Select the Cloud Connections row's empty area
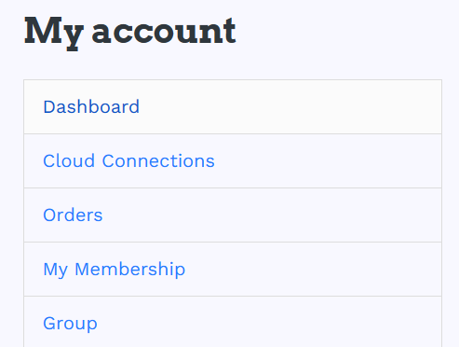Image resolution: width=459 pixels, height=347 pixels. pos(328,161)
